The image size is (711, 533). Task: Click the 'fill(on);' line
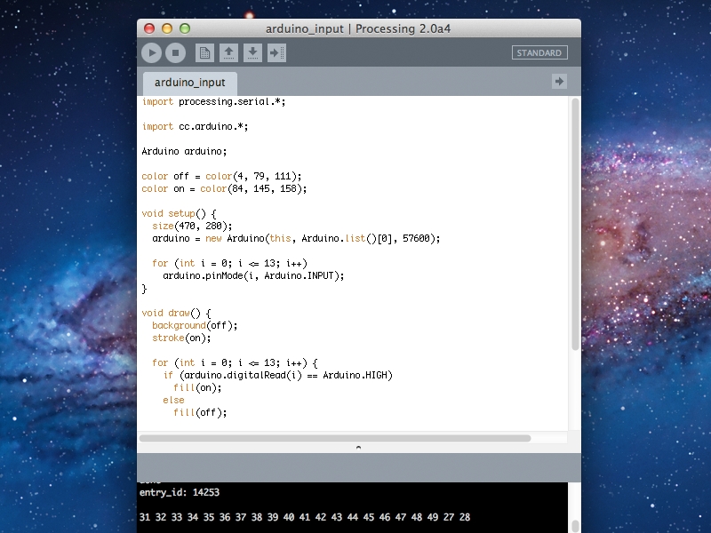[x=197, y=388]
